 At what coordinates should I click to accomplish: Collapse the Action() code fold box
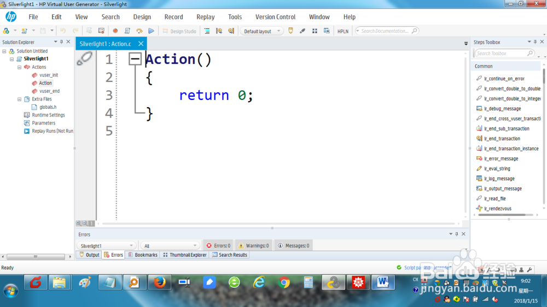tap(135, 59)
